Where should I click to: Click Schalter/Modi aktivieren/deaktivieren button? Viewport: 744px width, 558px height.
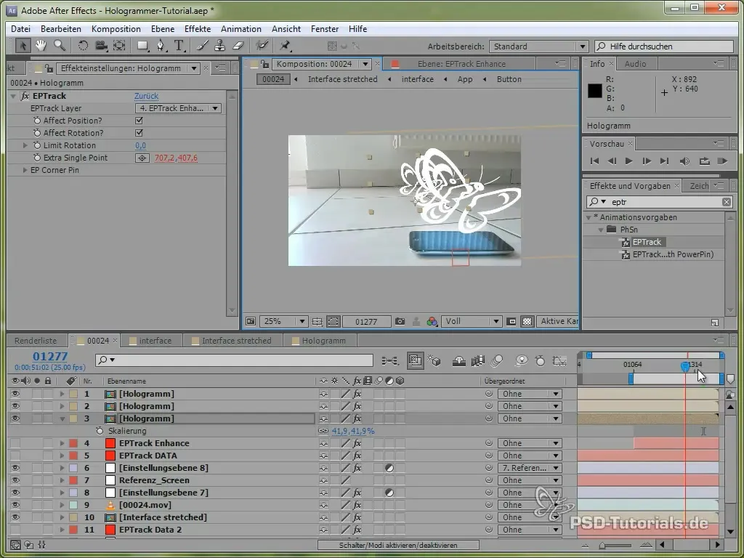point(398,545)
